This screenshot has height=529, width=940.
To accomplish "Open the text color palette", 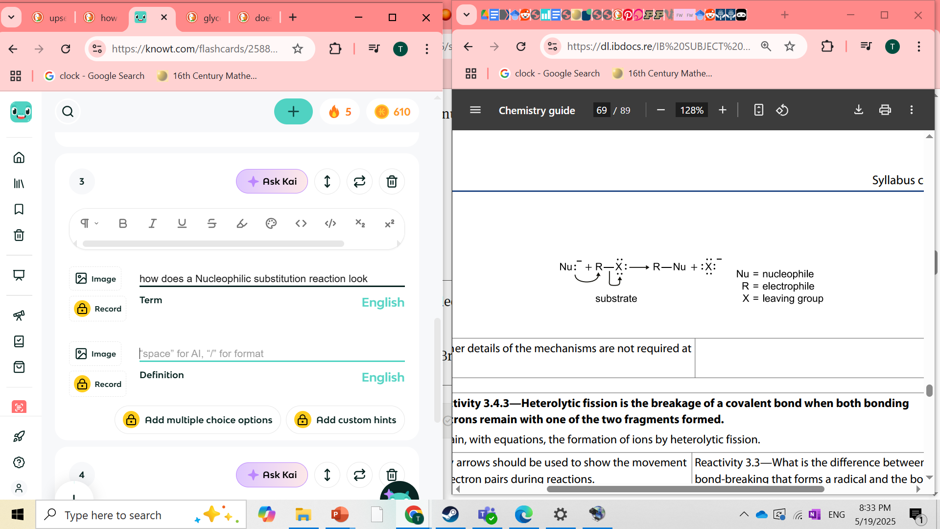I will [x=271, y=223].
